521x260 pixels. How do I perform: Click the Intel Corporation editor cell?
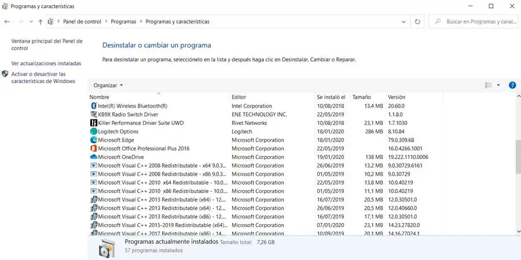(252, 106)
